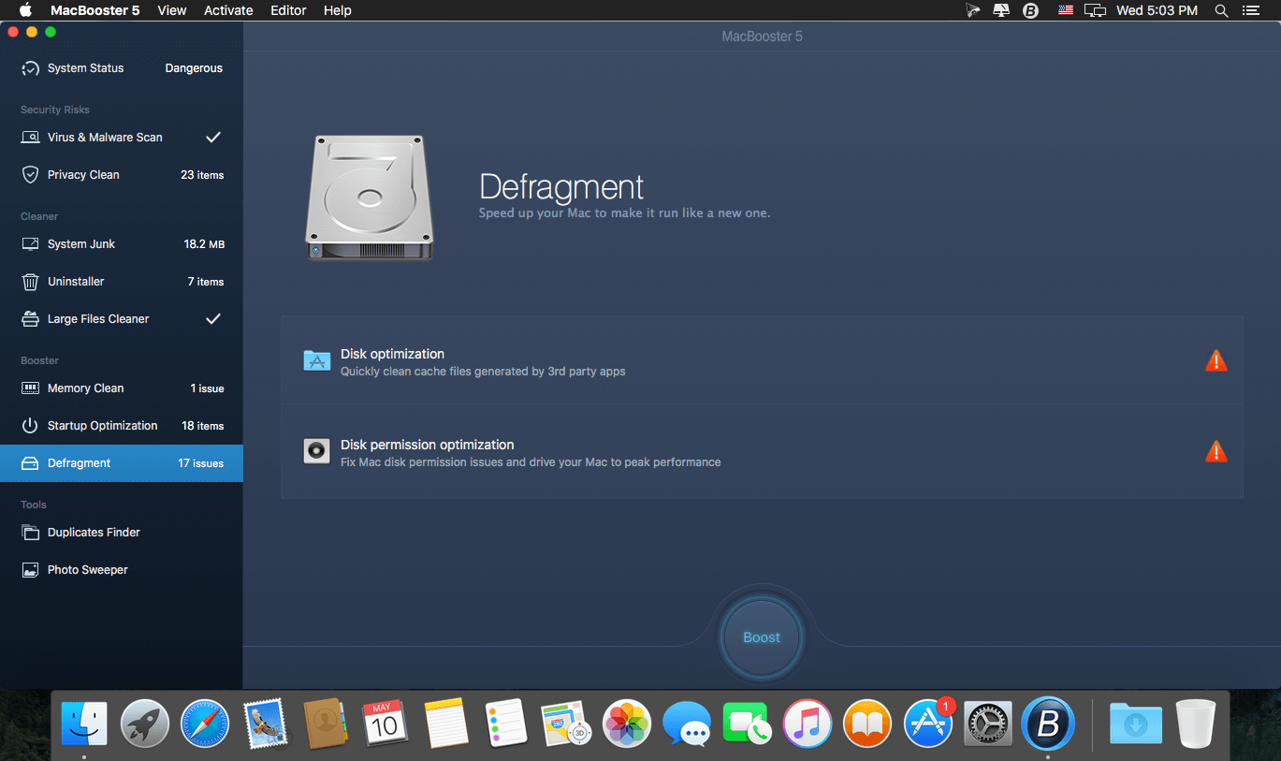
Task: Close the MacBooster window
Action: 13,32
